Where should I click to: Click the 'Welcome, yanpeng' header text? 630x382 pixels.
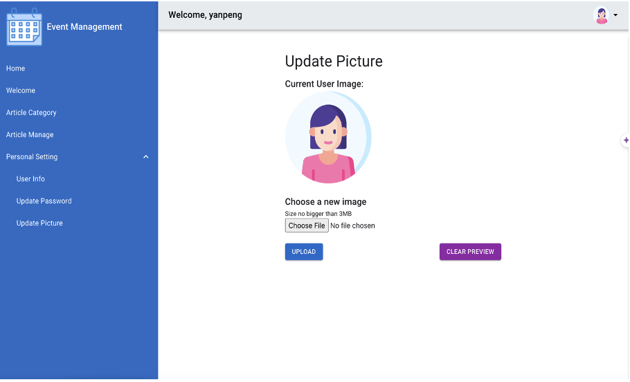(x=206, y=15)
